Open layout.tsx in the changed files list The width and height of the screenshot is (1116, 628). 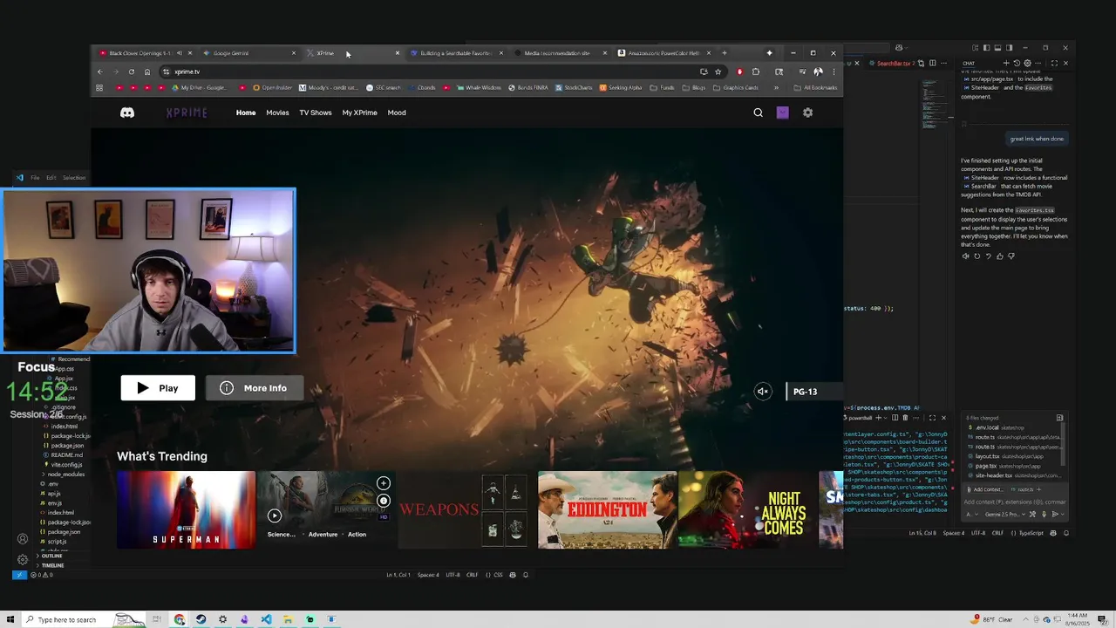point(1005,456)
